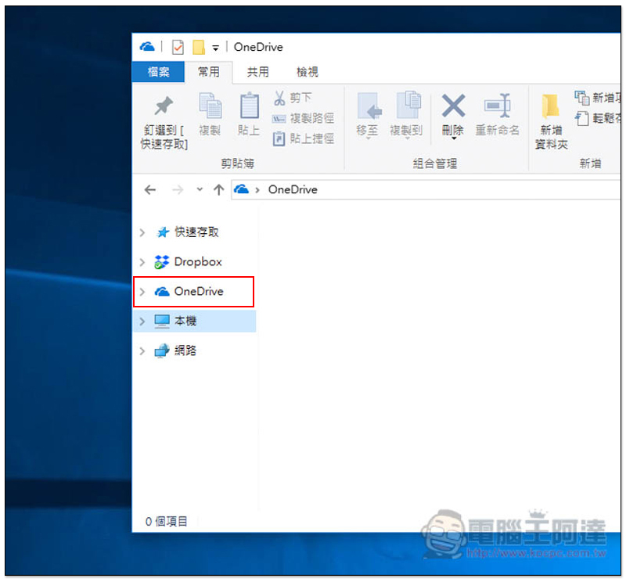Click the Properties checkmark icon in quick access toolbar
Viewport: 626px width, 582px height.
[x=178, y=47]
